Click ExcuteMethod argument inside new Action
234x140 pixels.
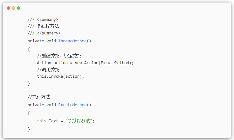coord(115,63)
